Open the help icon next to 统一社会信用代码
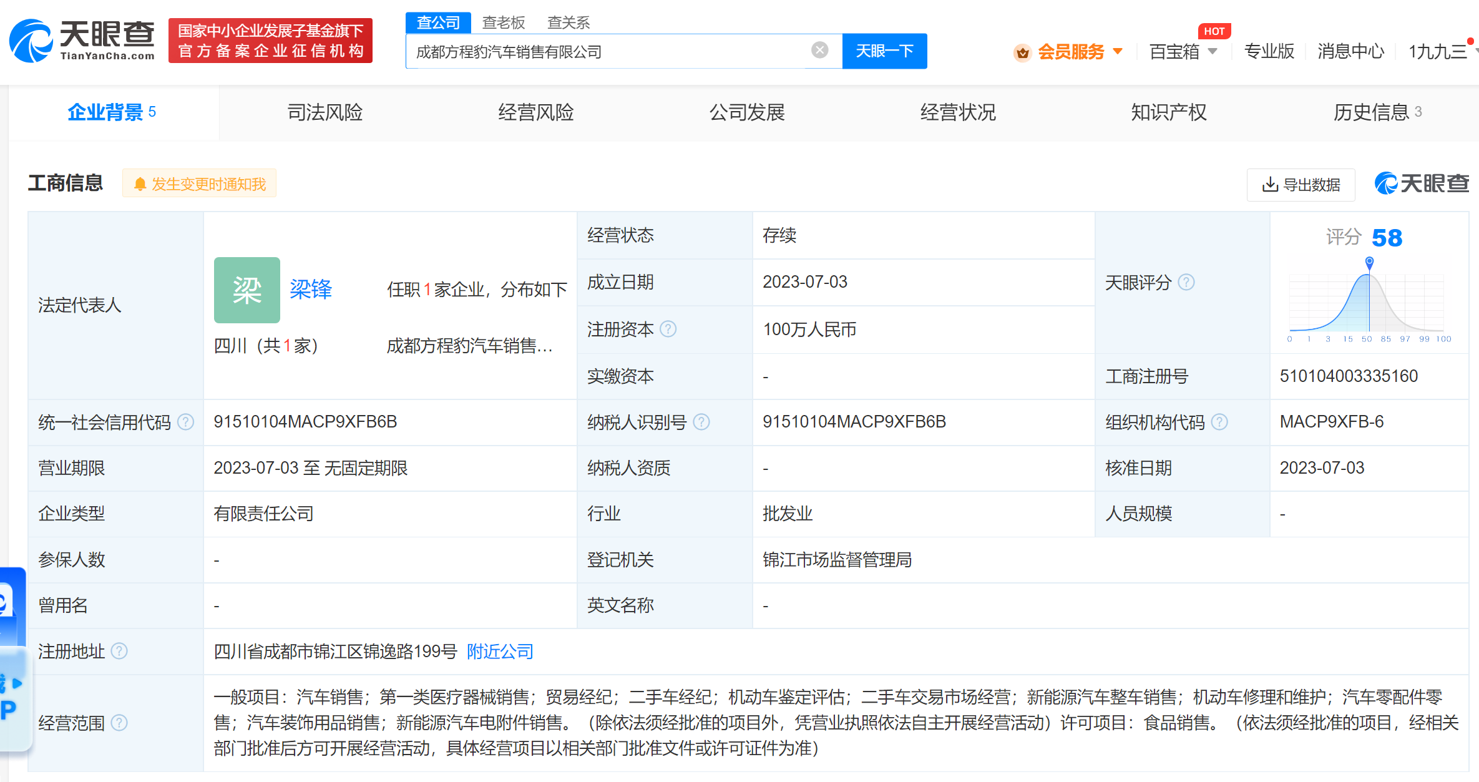 coord(185,423)
